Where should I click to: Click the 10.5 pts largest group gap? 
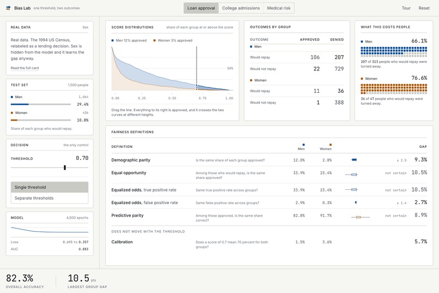point(82,278)
